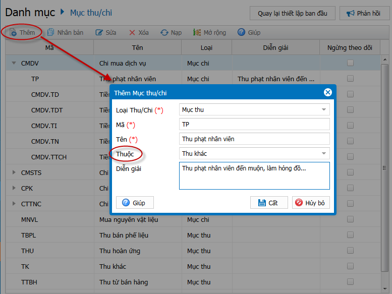Click the Diễn giải text area
Image resolution: width=392 pixels, height=294 pixels.
coord(254,175)
